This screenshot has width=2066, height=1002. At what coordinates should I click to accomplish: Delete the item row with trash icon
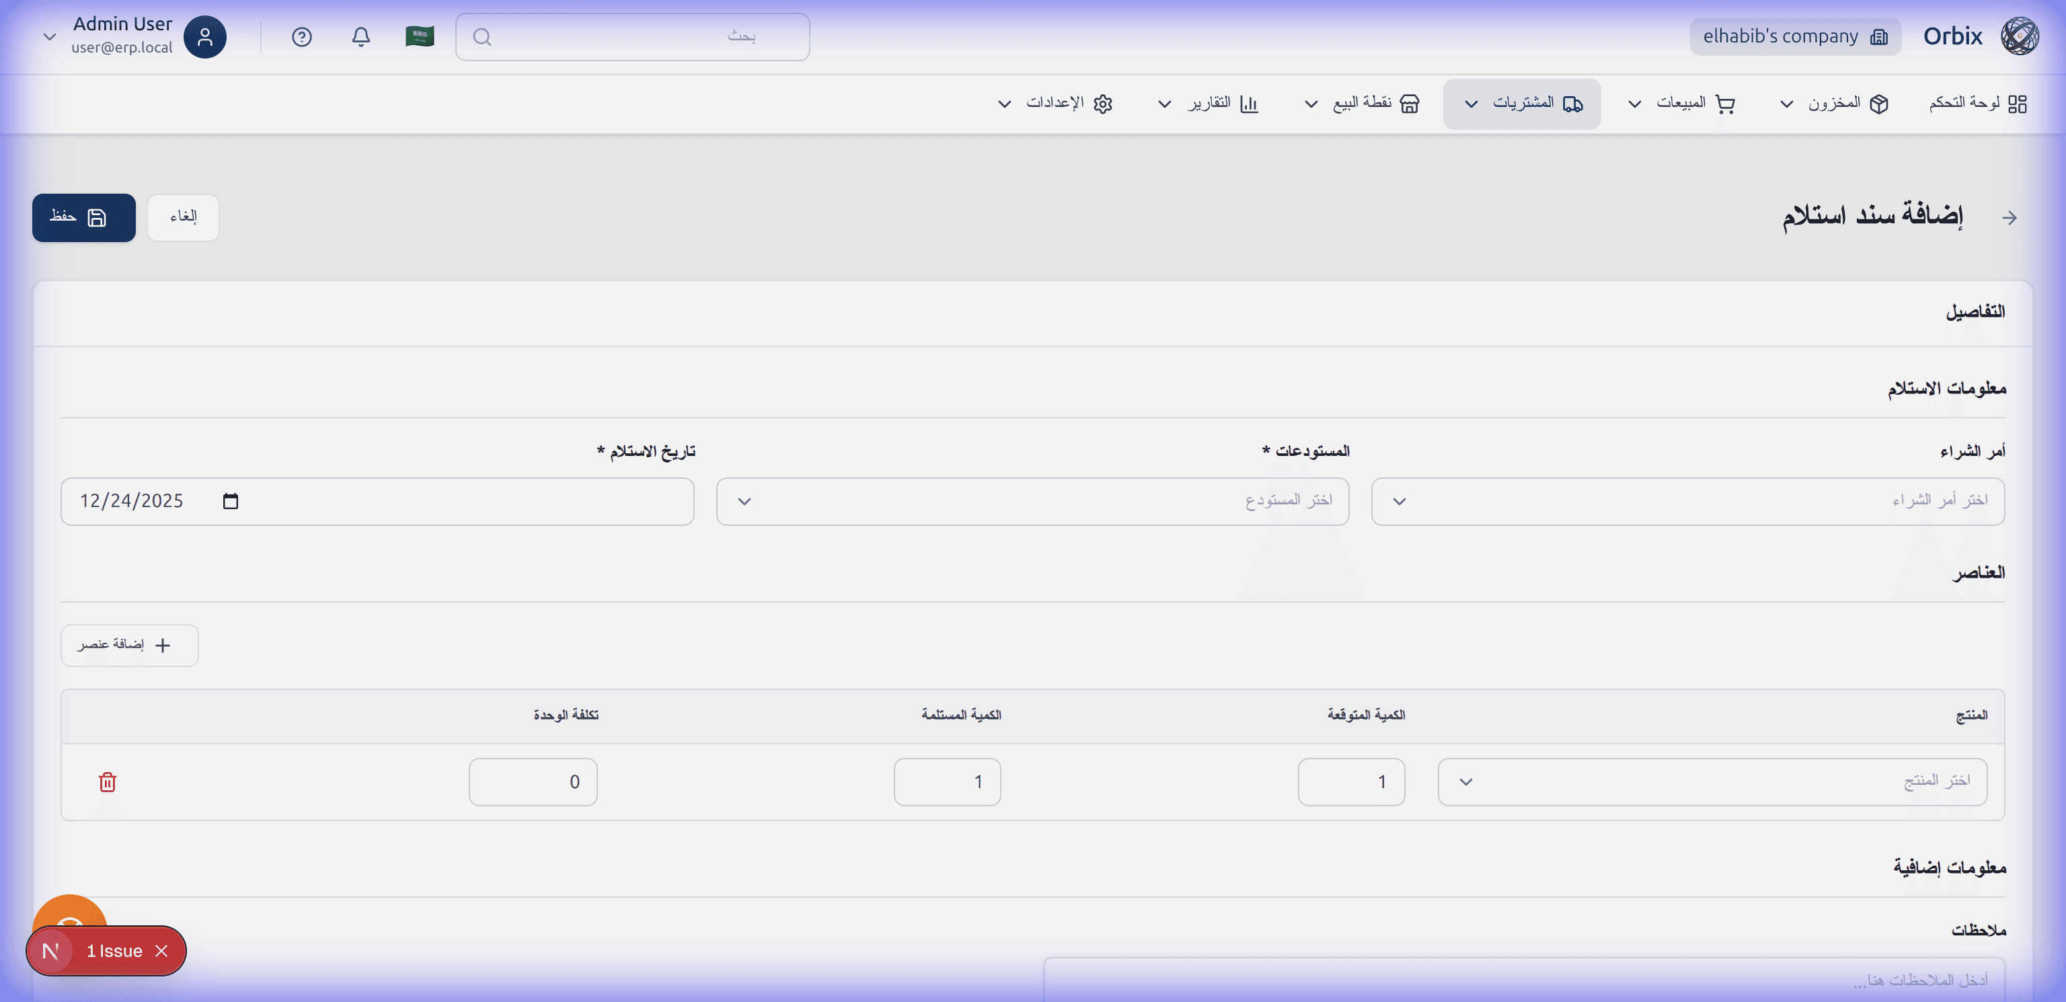point(108,781)
